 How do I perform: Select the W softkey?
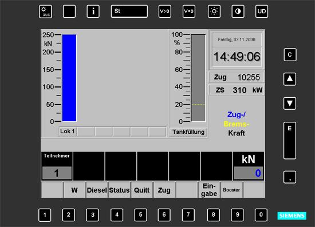74,190
